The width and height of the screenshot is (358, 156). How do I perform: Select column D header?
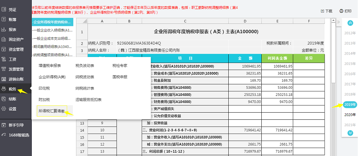point(245,21)
